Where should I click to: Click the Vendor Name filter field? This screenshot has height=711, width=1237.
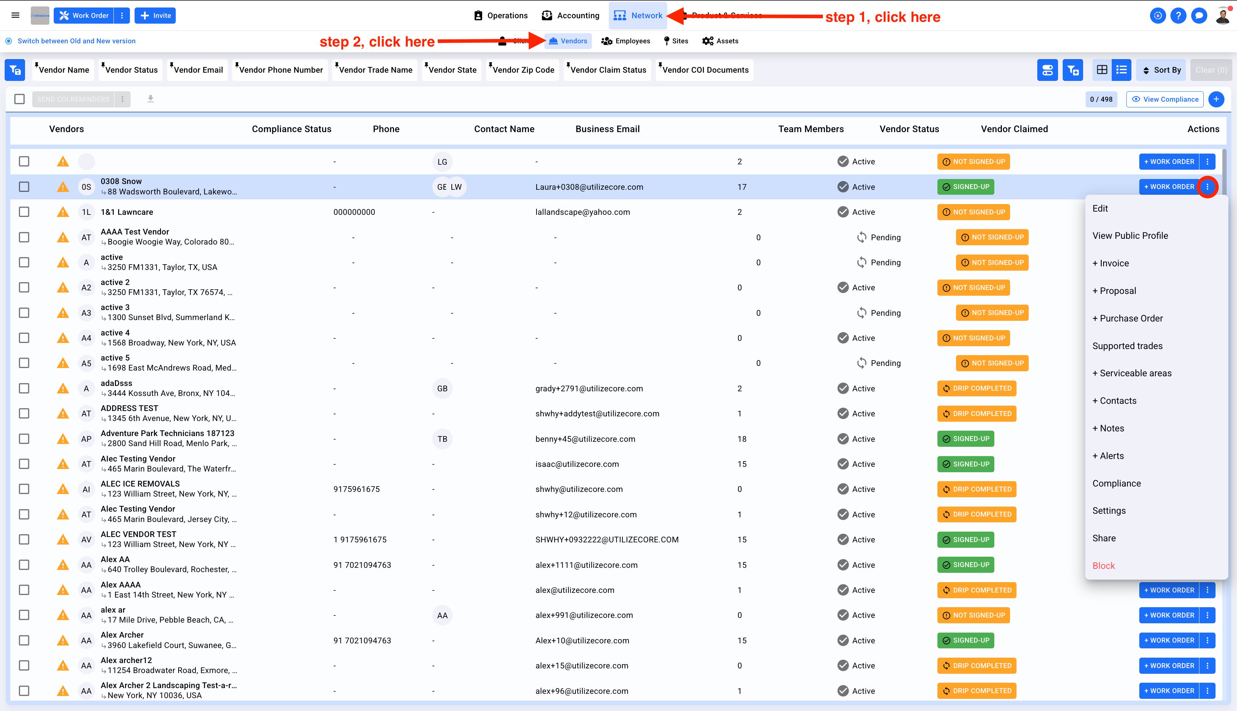coord(63,70)
